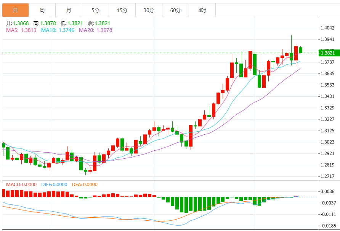The width and height of the screenshot is (340, 231).
Task: Click the low price 低:1.3821
Action: point(72,23)
